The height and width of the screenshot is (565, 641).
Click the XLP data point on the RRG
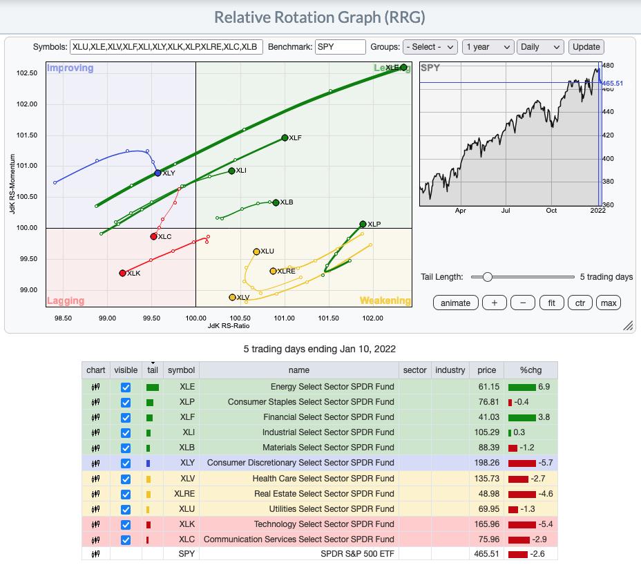363,224
